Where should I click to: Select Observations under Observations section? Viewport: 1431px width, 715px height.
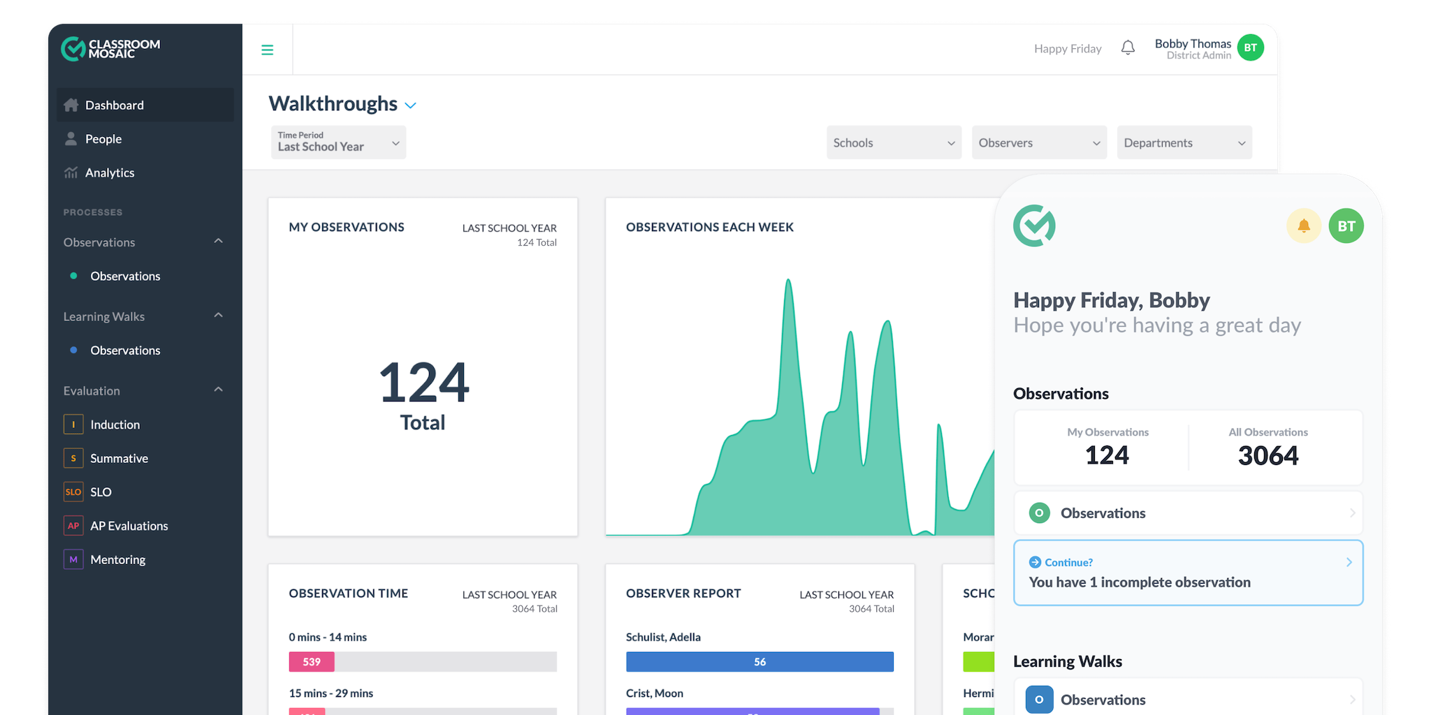[x=125, y=276]
